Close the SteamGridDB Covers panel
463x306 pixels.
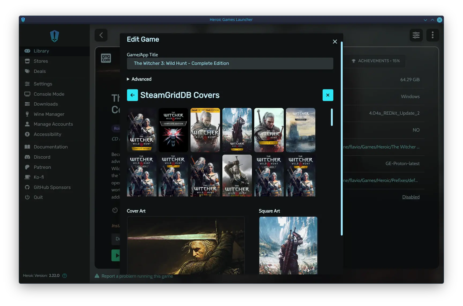tap(328, 95)
